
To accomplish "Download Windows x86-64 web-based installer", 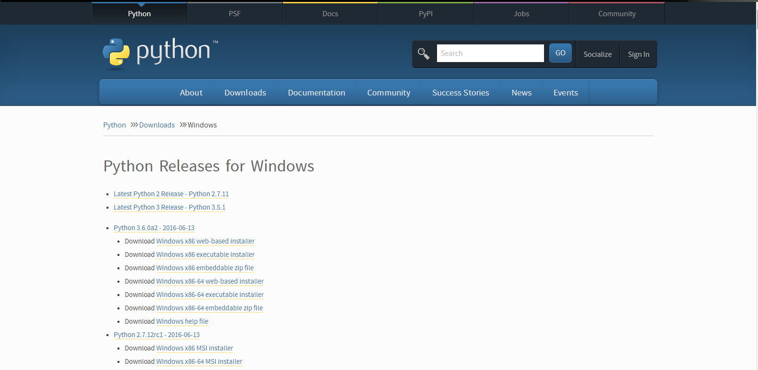I will point(210,281).
